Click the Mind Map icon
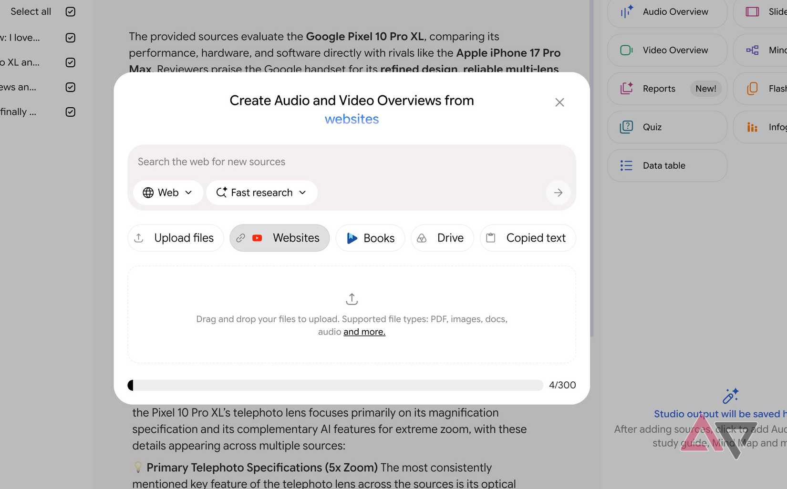The width and height of the screenshot is (787, 489). click(752, 50)
